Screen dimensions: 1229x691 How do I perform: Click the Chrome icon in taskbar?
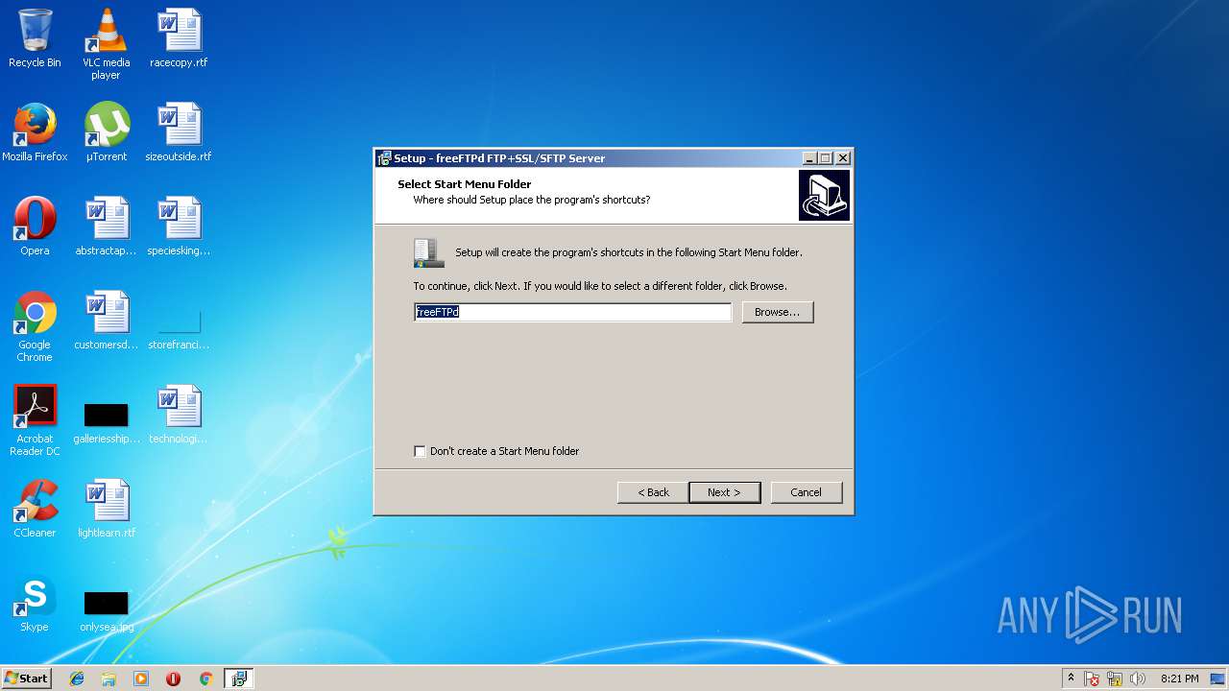point(205,679)
